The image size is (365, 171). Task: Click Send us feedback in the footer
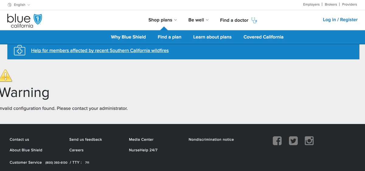[x=85, y=140]
